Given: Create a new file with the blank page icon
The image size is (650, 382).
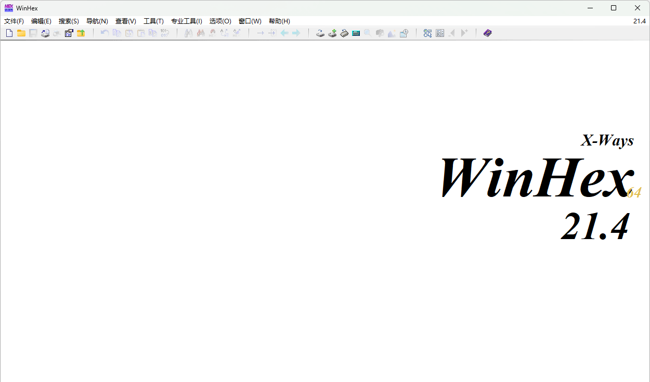Looking at the screenshot, I should click(9, 33).
